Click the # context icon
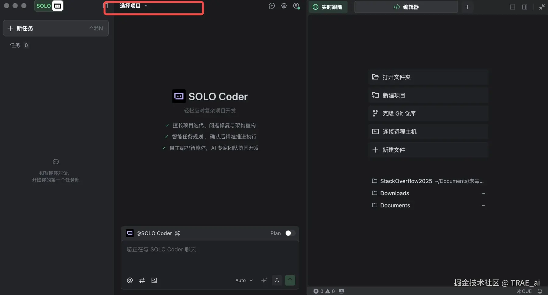The image size is (548, 295). (x=142, y=280)
